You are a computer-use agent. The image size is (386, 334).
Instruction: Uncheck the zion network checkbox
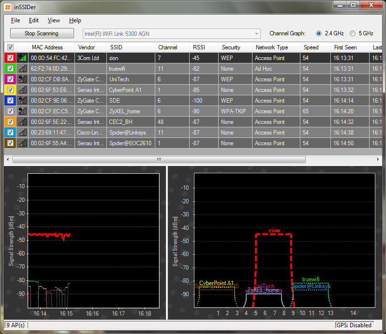tap(10, 58)
